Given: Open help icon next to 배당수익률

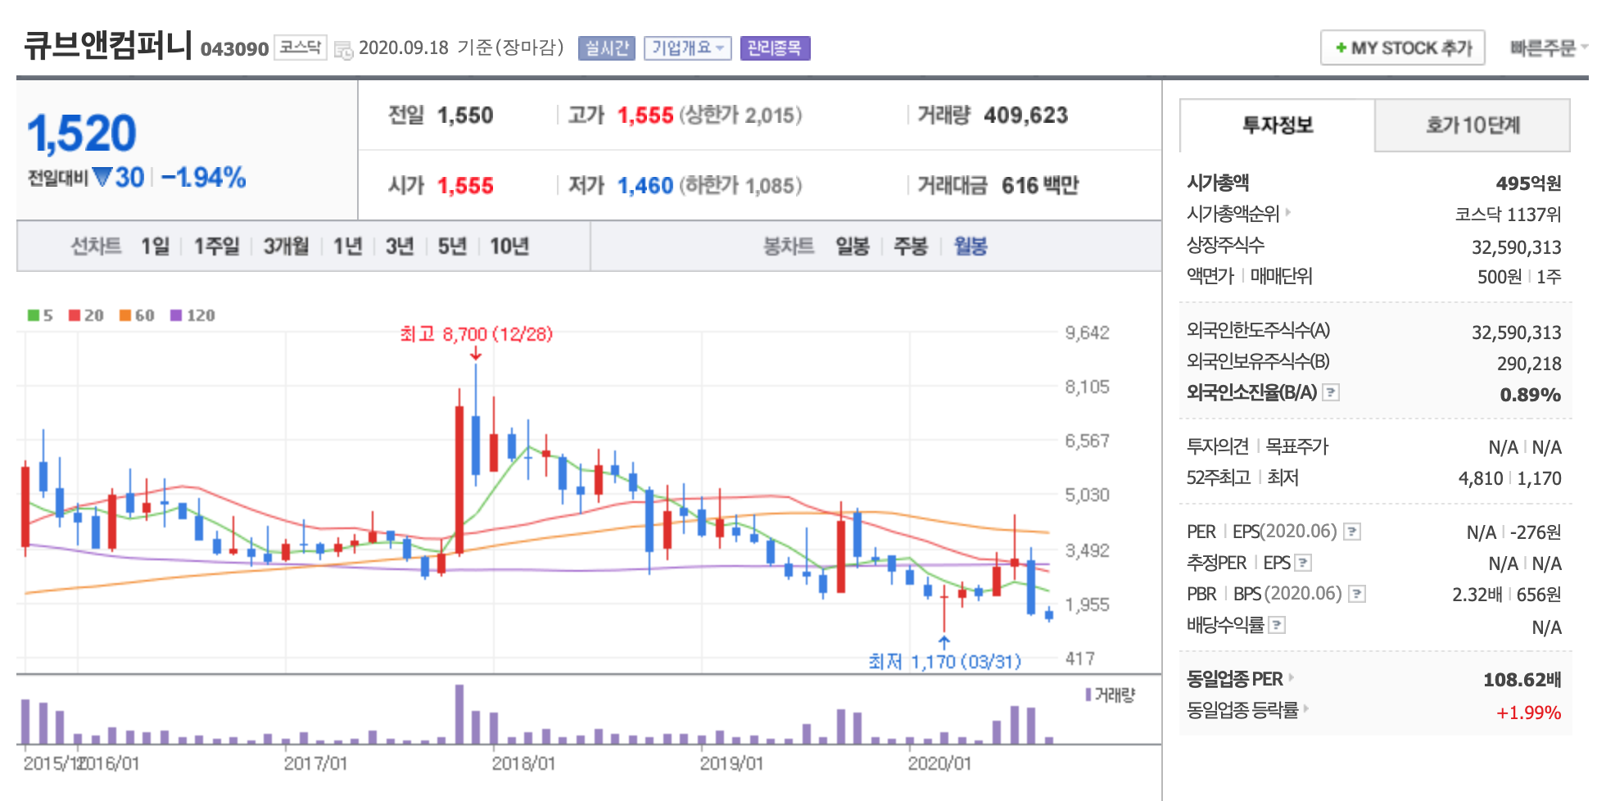Looking at the screenshot, I should pyautogui.click(x=1277, y=625).
